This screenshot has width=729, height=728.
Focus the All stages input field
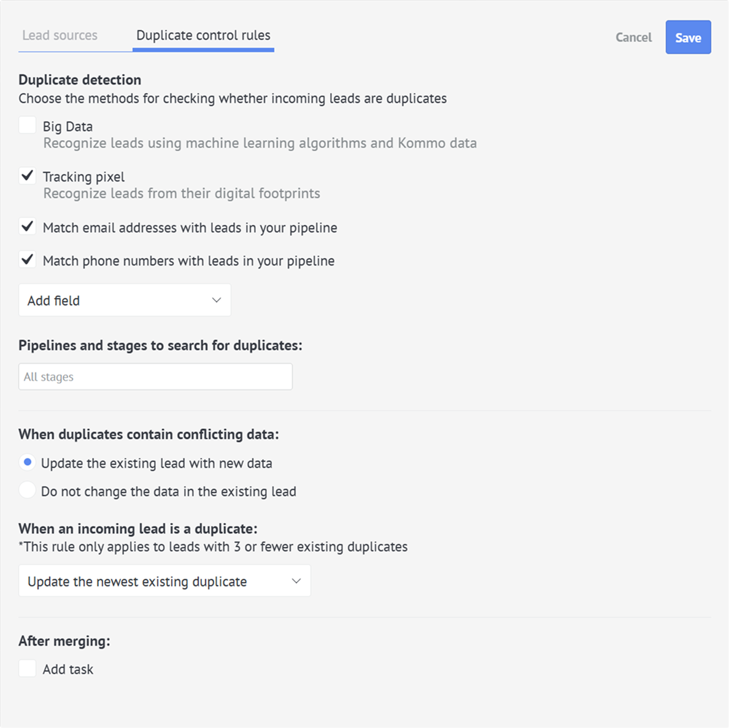click(155, 377)
